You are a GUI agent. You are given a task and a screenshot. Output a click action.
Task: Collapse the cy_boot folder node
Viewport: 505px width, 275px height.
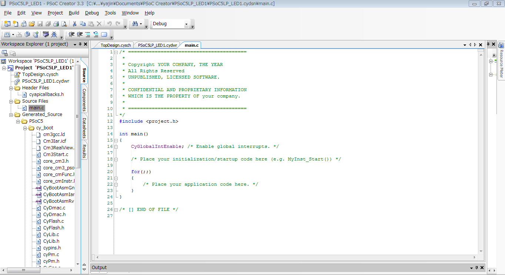(x=25, y=128)
